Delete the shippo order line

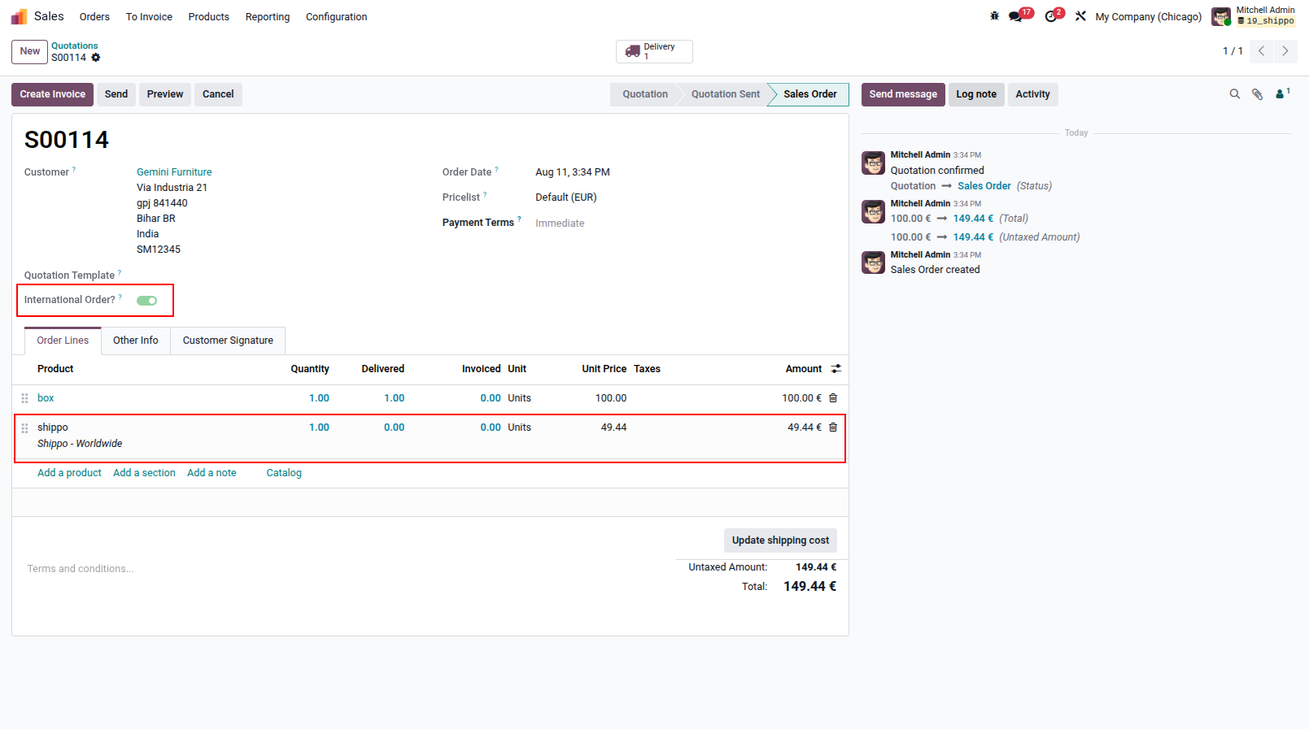click(833, 427)
